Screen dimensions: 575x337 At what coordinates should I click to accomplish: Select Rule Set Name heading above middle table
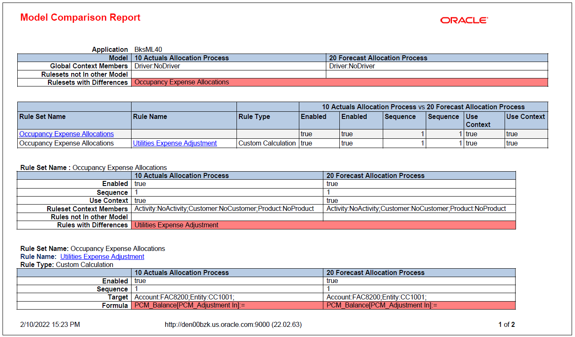pyautogui.click(x=94, y=167)
